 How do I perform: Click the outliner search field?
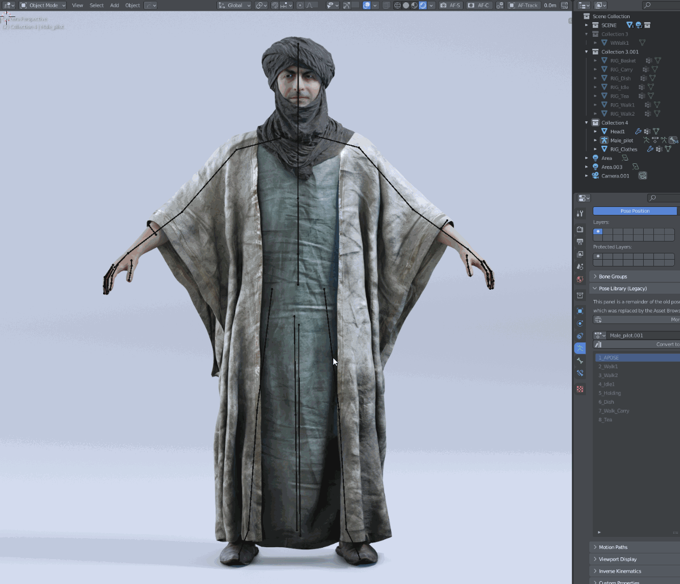(662, 5)
